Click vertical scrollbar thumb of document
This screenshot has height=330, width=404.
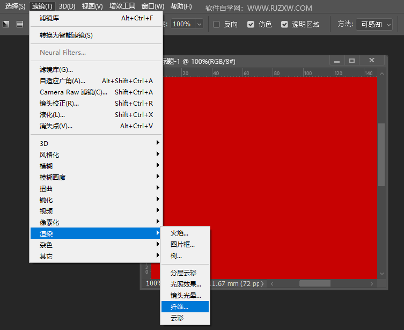point(381,155)
